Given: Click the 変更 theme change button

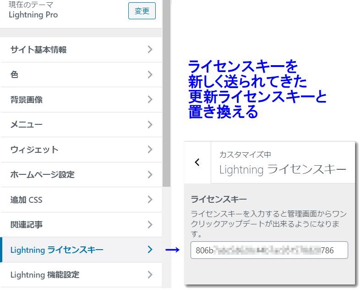Looking at the screenshot, I should (142, 11).
